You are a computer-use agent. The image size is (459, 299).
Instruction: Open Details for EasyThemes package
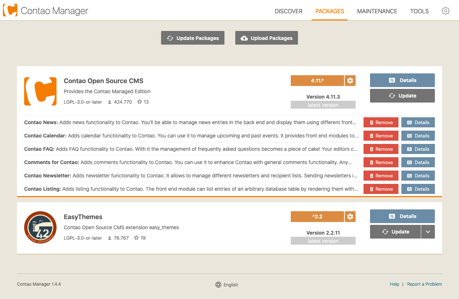tap(402, 216)
